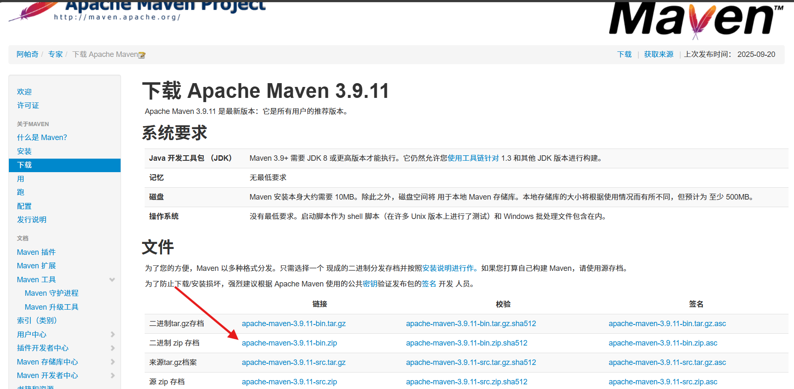
Task: Collapse the Maven 工具 sidebar section
Action: (x=112, y=280)
